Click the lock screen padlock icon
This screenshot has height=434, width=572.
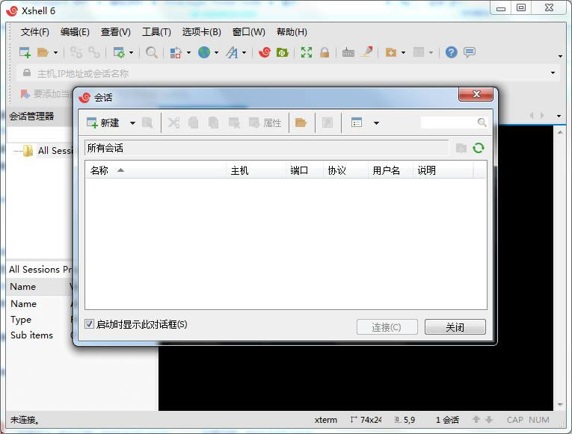point(325,52)
